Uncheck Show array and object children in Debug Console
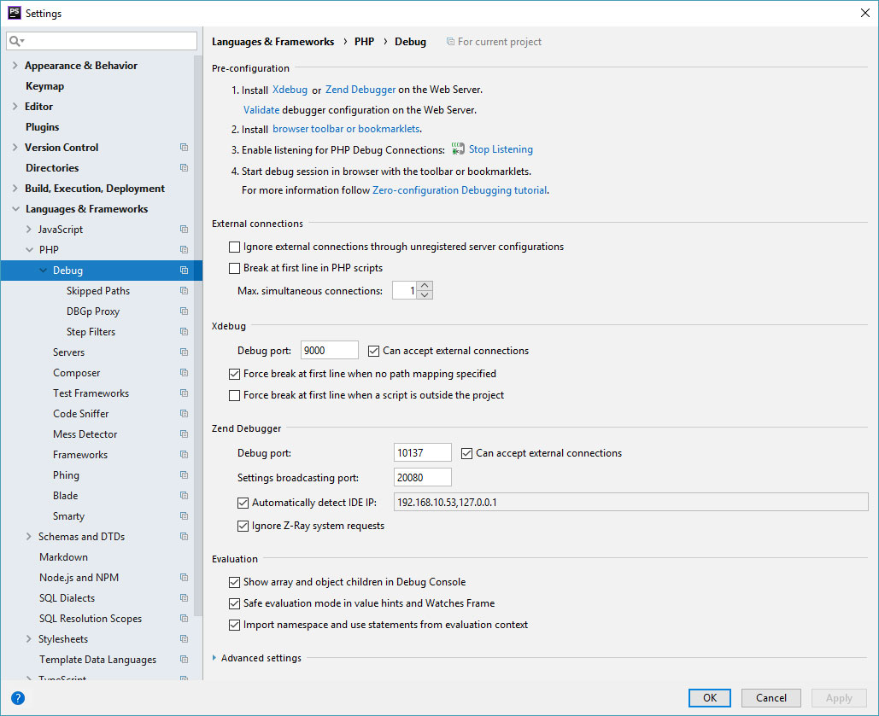The image size is (879, 716). [x=234, y=583]
